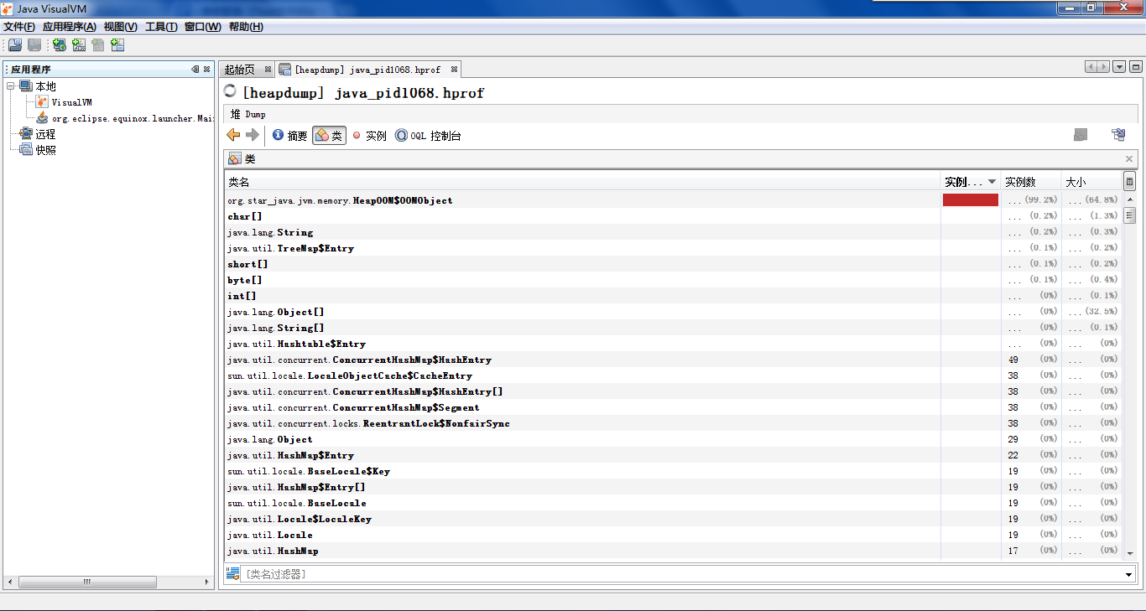Screen dimensions: 1146x611
Task: Click the Load file toolbar icon
Action: [14, 45]
